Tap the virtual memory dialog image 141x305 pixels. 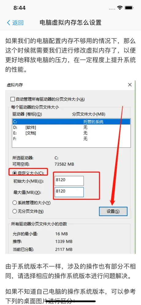click(70, 167)
